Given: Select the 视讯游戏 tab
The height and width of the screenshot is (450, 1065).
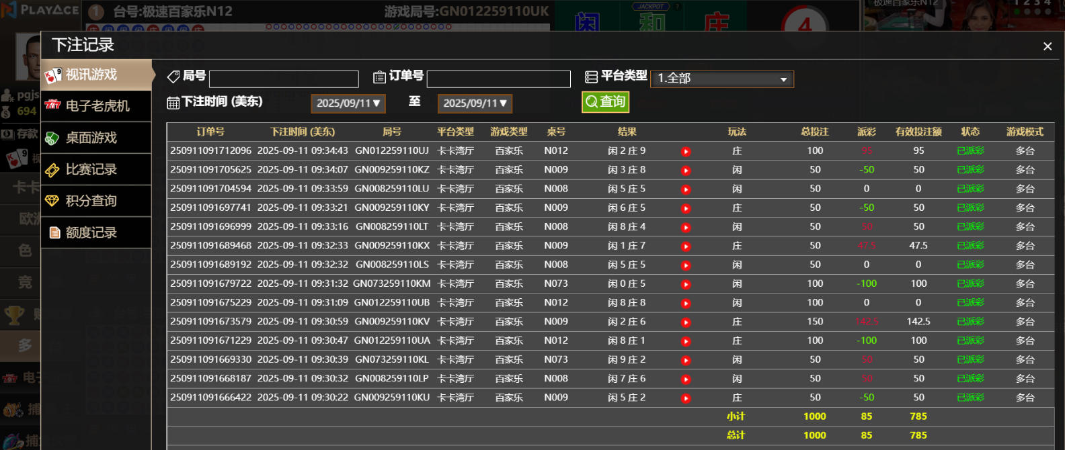Looking at the screenshot, I should pyautogui.click(x=96, y=75).
